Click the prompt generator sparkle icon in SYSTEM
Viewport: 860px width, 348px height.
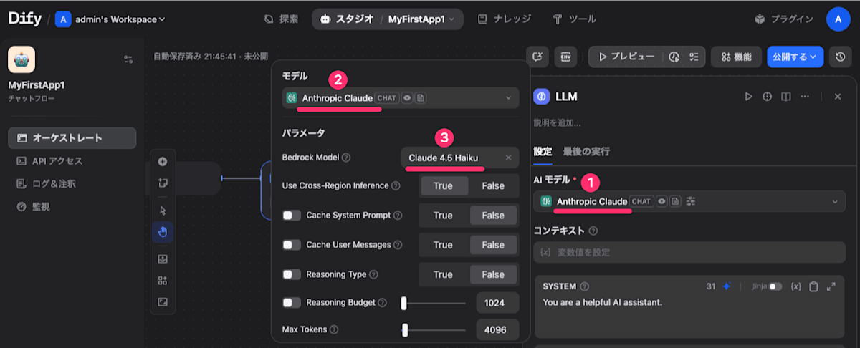pos(726,286)
